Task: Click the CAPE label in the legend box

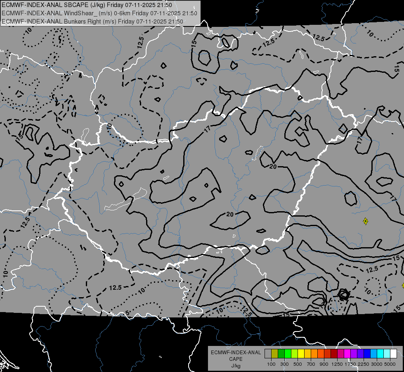Action: [236, 359]
